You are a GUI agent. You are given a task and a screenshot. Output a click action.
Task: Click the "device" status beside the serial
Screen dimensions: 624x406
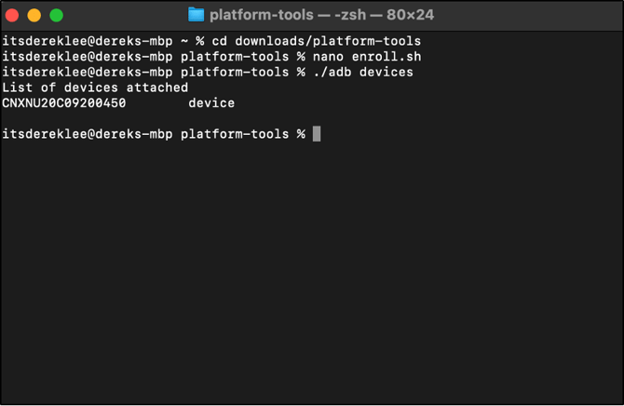pyautogui.click(x=211, y=103)
